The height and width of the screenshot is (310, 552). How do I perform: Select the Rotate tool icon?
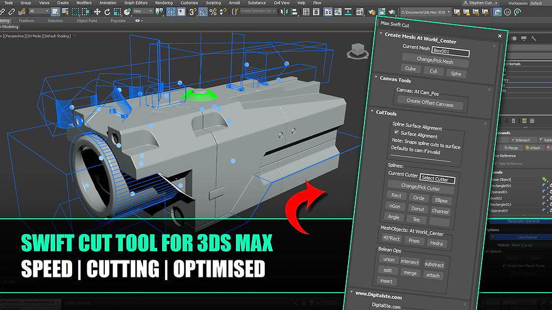(x=107, y=12)
